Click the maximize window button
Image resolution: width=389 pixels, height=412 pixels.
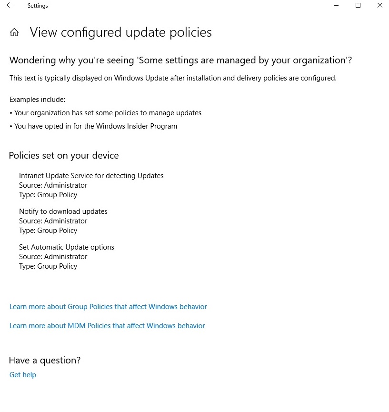pyautogui.click(x=358, y=5)
